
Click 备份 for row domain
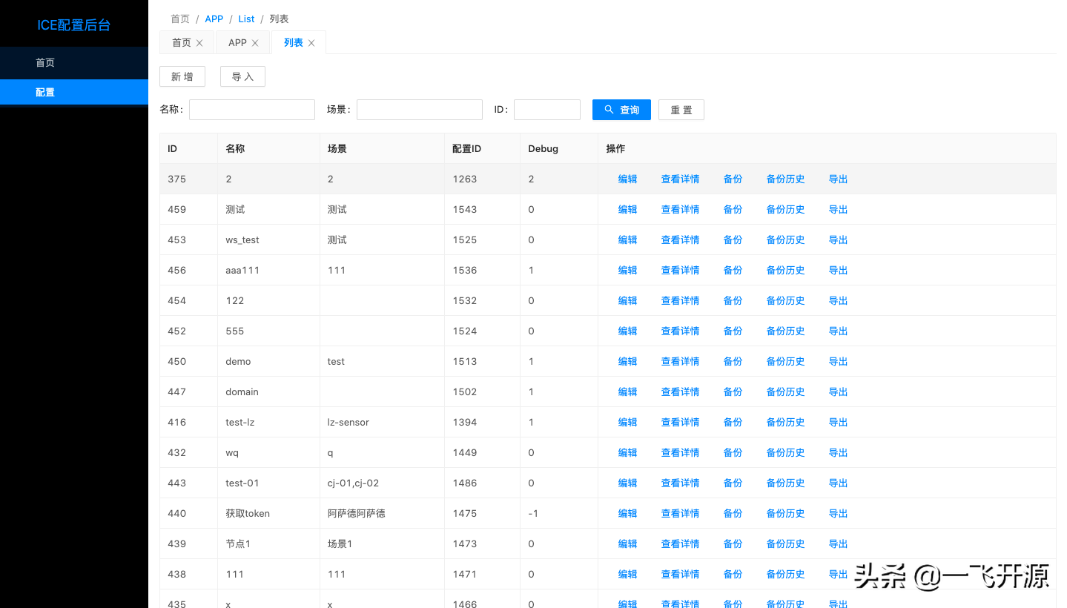[x=733, y=391]
